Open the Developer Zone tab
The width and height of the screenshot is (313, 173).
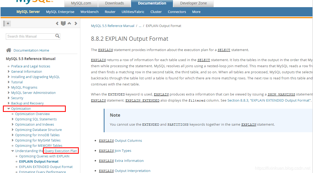[193, 3]
